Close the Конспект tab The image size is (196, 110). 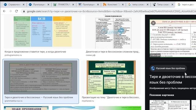point(123,5)
